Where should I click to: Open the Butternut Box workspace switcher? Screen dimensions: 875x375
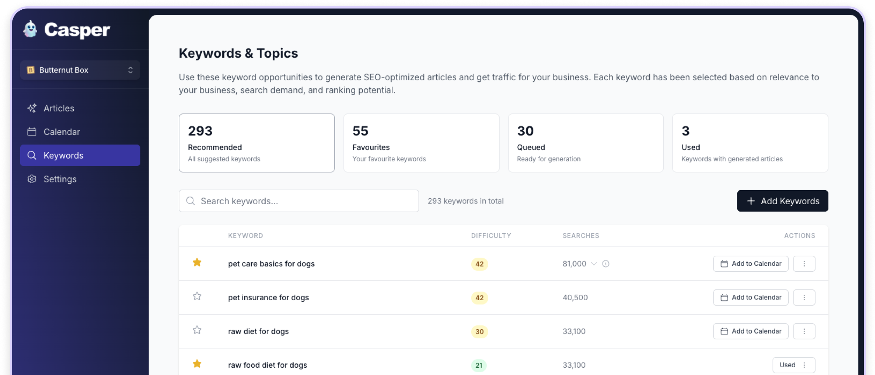(80, 70)
